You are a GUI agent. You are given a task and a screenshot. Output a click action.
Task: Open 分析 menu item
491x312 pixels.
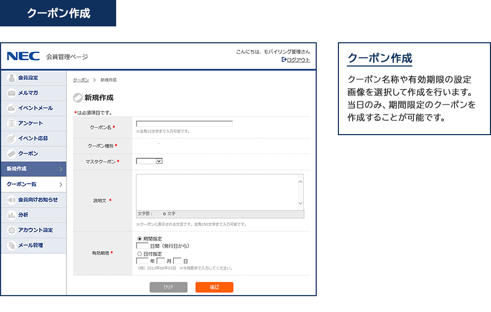click(33, 215)
